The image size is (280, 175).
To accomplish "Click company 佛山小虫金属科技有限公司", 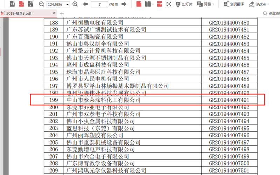I will 100,121.
